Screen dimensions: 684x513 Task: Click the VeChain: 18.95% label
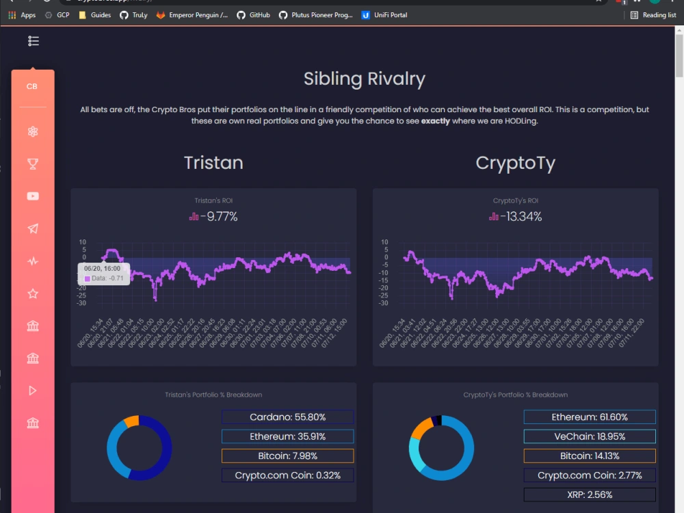coord(590,436)
